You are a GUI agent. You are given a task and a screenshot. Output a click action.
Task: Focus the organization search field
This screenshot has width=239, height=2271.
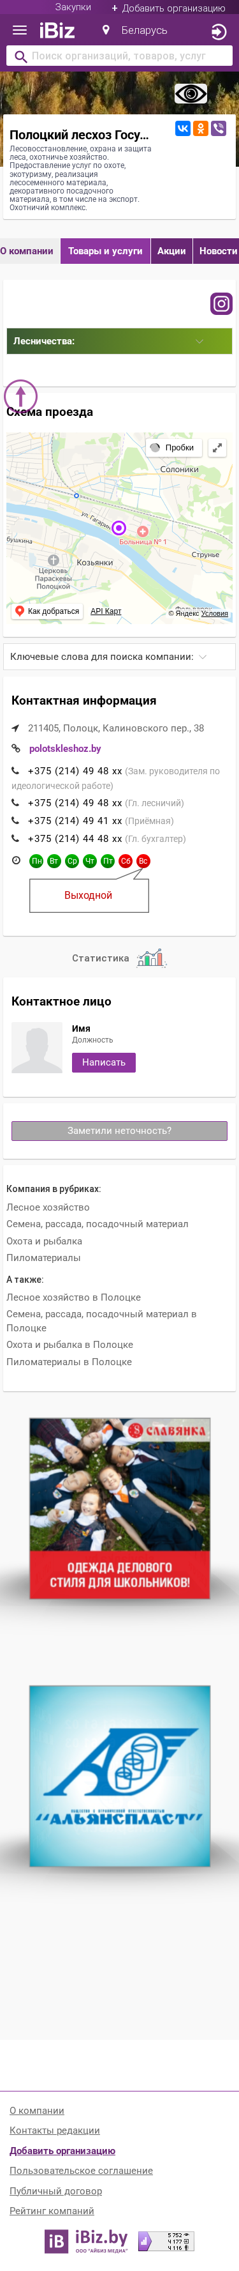[x=120, y=56]
